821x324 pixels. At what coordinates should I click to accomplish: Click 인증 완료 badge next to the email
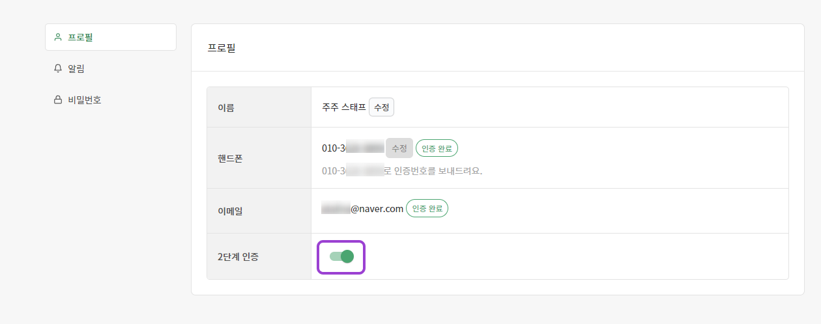point(427,209)
